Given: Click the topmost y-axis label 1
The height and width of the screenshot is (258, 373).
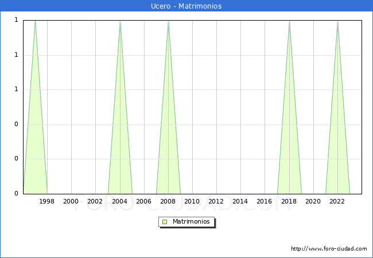Looking at the screenshot, I should [x=16, y=20].
